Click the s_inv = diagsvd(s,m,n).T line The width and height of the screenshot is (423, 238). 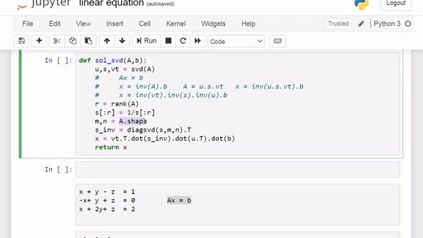143,130
